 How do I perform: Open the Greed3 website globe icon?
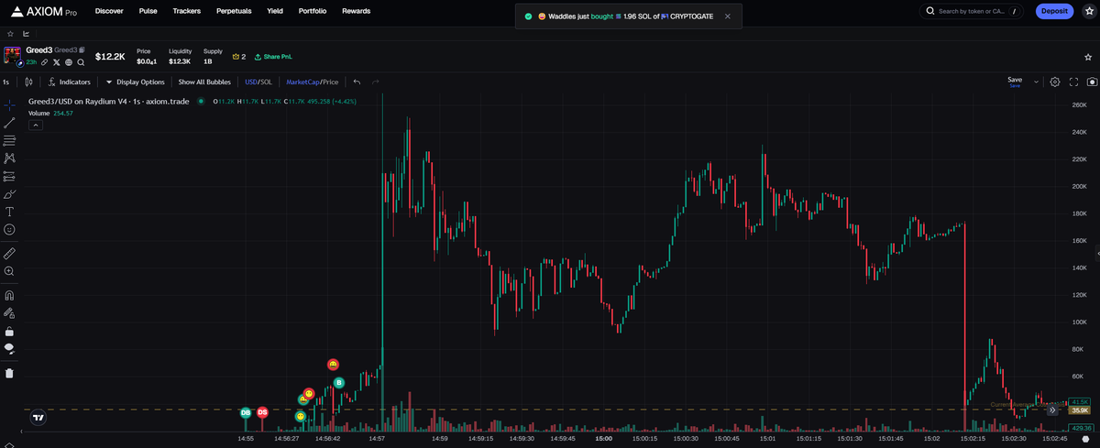click(x=69, y=61)
